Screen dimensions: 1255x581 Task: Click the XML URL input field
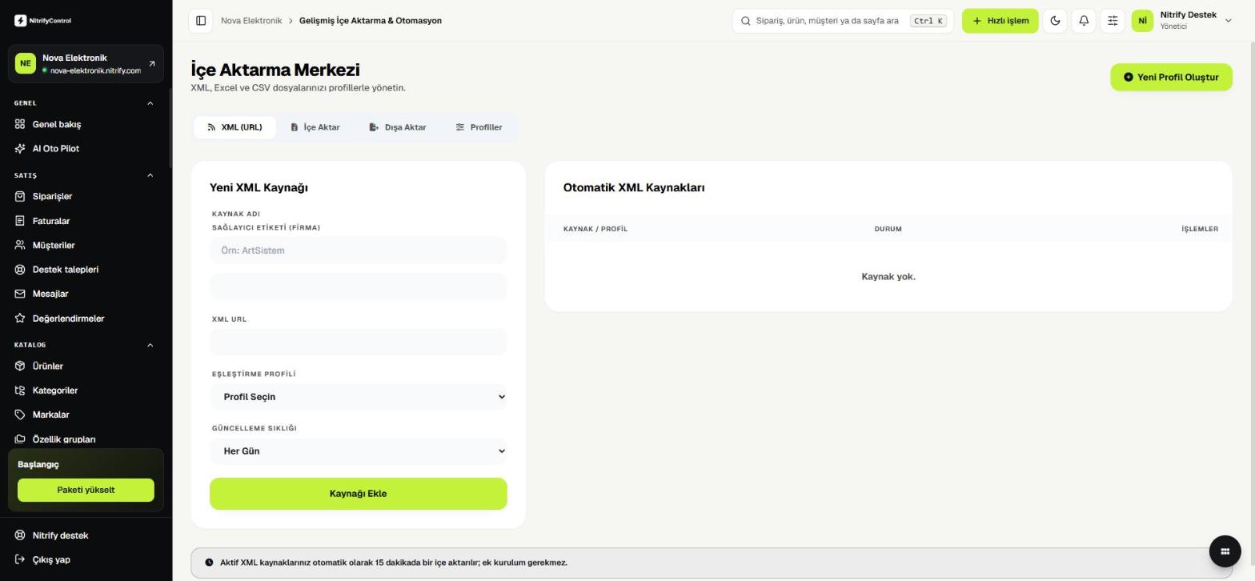[359, 342]
